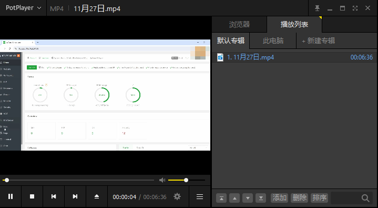Pause the video playback
Viewport: 378px width, 208px height.
coord(11,196)
